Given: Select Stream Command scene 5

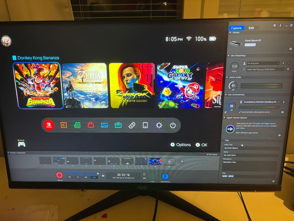Looking at the screenshot, I should point(100,161).
